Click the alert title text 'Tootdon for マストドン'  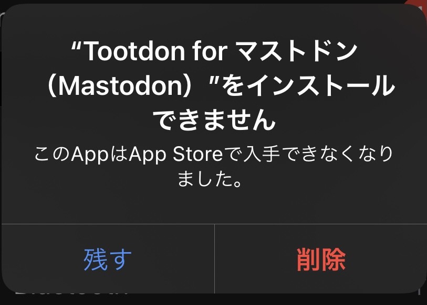[x=214, y=51]
